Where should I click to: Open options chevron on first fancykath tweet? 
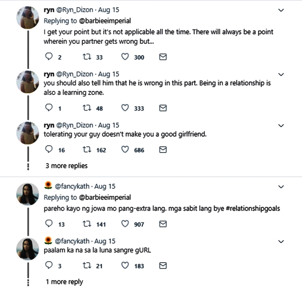click(281, 187)
